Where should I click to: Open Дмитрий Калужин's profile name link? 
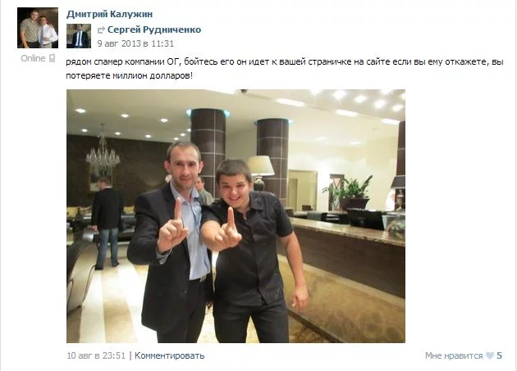pos(109,14)
